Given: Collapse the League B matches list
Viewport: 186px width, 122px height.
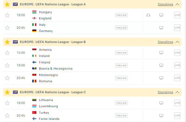Looking at the screenshot, I should click(177, 42).
